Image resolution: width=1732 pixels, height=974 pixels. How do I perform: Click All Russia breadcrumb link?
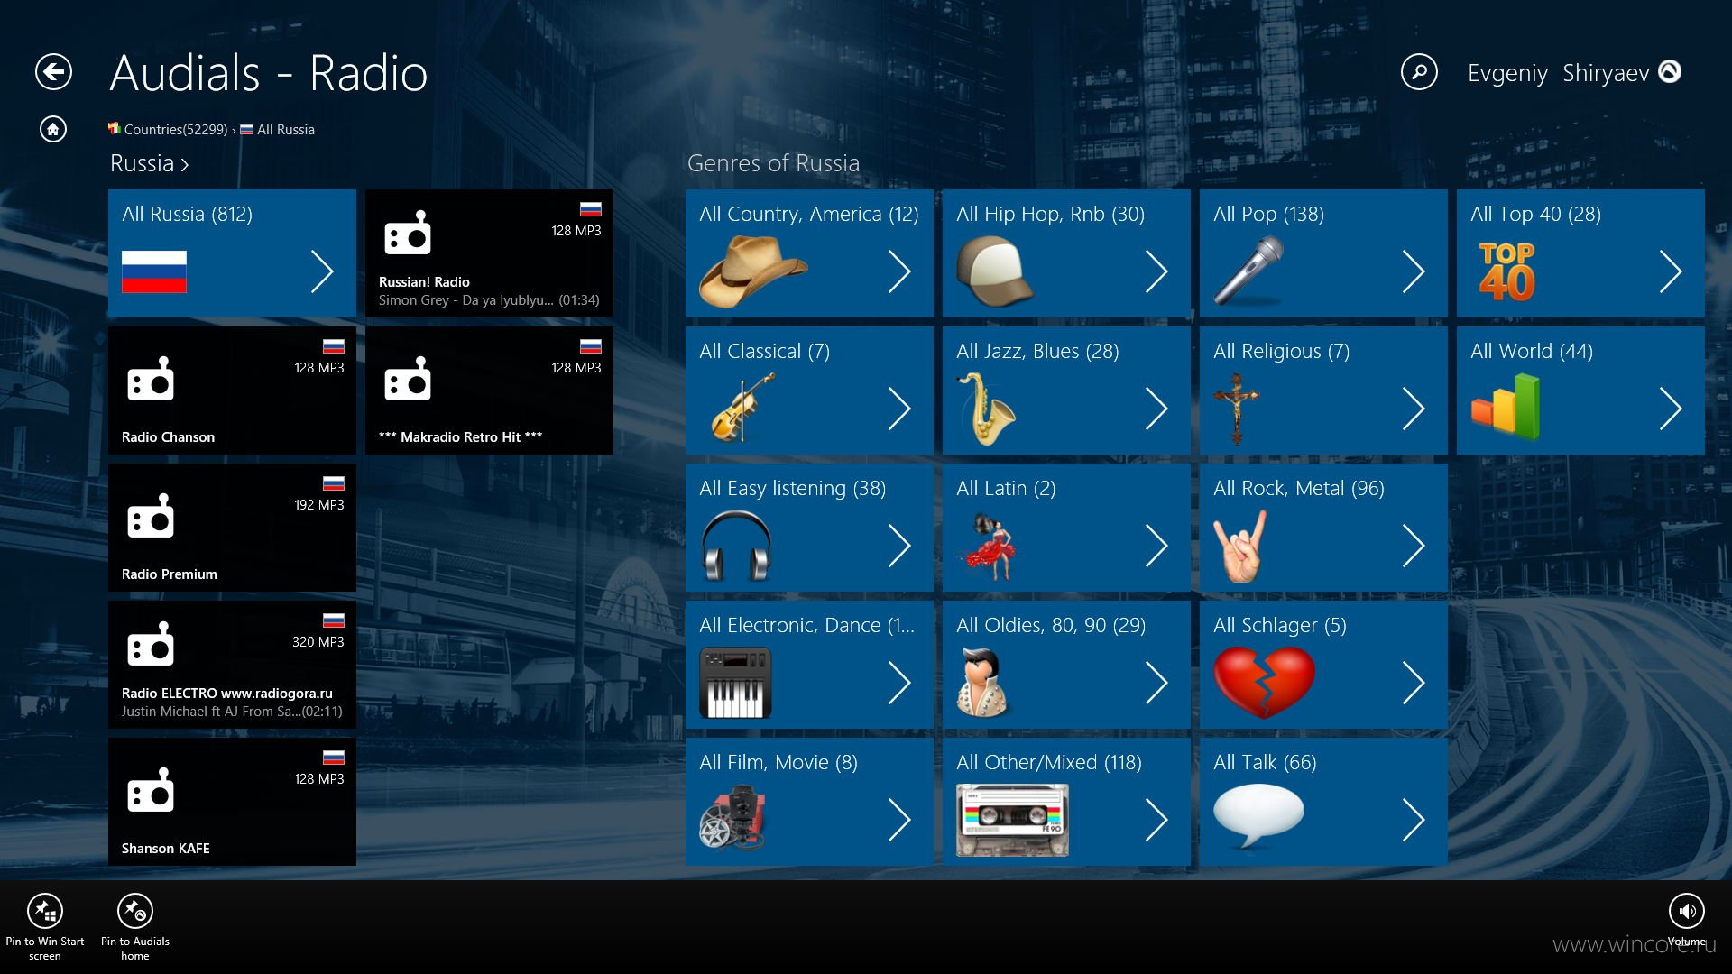point(278,130)
